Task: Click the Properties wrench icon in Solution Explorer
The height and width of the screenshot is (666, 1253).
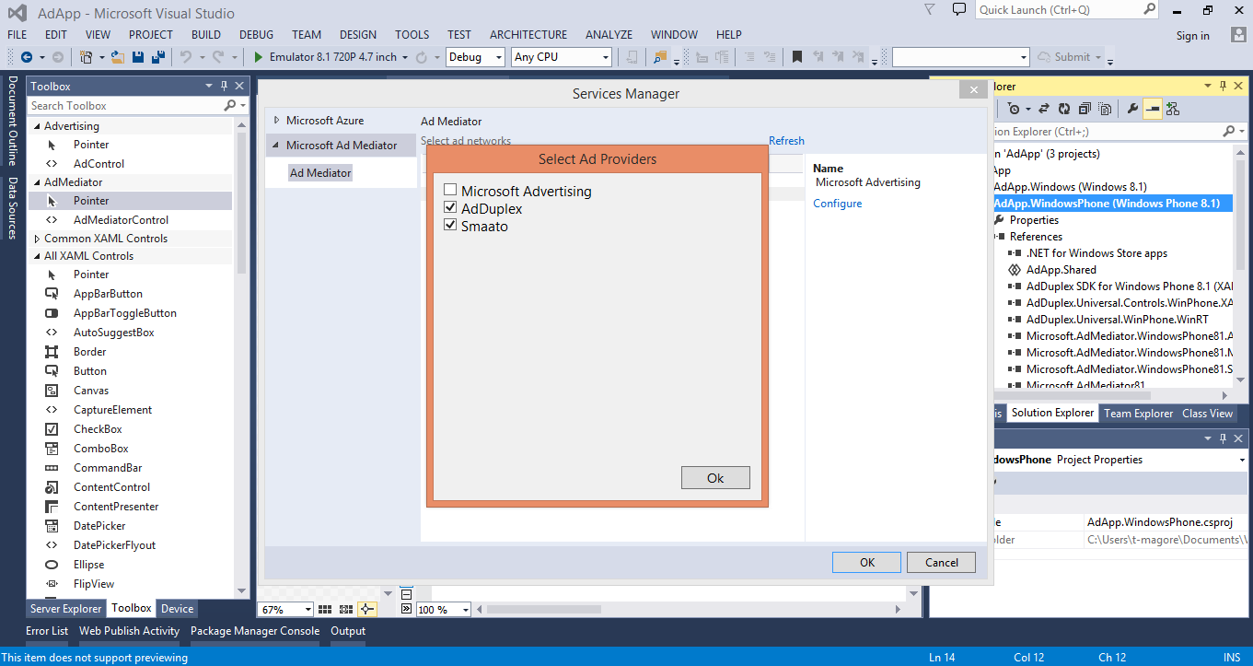Action: point(1132,109)
